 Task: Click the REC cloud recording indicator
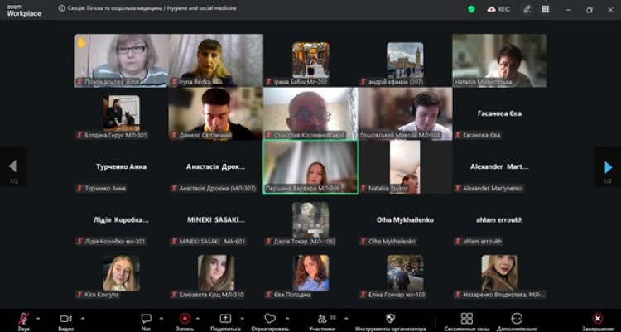(498, 9)
